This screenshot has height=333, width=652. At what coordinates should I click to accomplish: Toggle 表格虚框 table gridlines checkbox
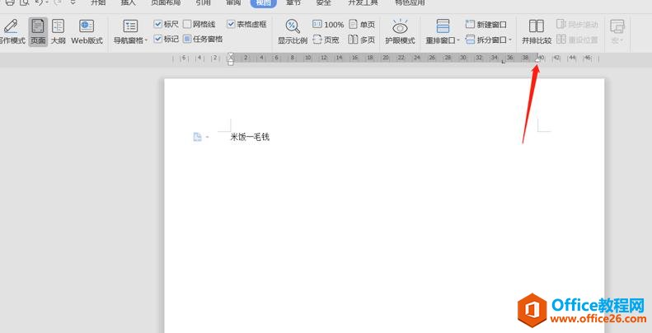(232, 25)
